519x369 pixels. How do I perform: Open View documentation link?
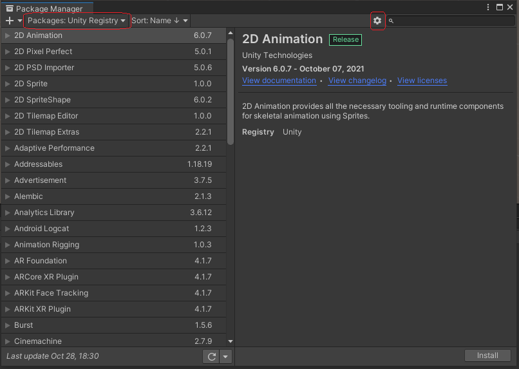coord(279,80)
